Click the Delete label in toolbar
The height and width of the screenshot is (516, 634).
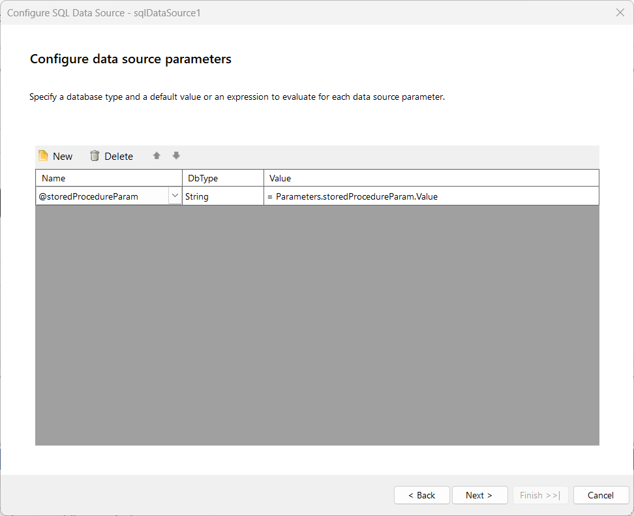[119, 156]
